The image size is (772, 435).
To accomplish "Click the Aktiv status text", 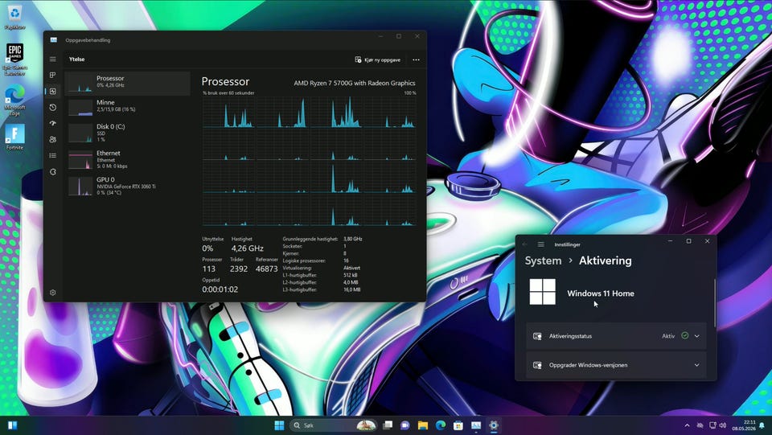I will point(668,336).
